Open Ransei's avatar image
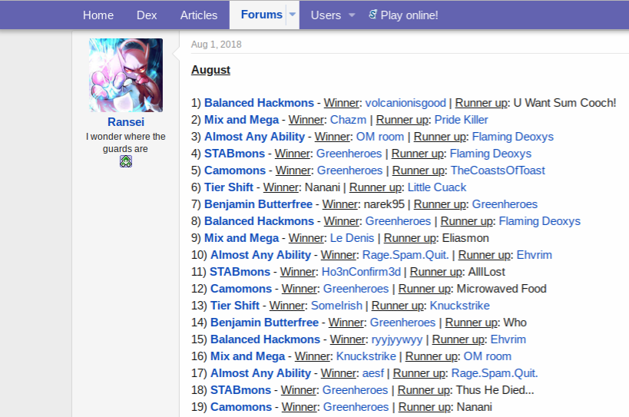The image size is (629, 417). coord(126,75)
